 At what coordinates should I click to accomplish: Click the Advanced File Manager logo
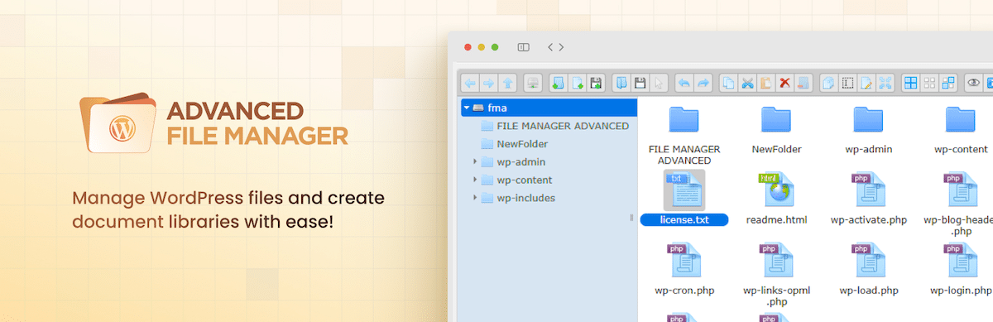coord(213,123)
